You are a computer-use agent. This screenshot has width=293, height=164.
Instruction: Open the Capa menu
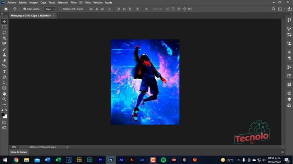[43, 3]
